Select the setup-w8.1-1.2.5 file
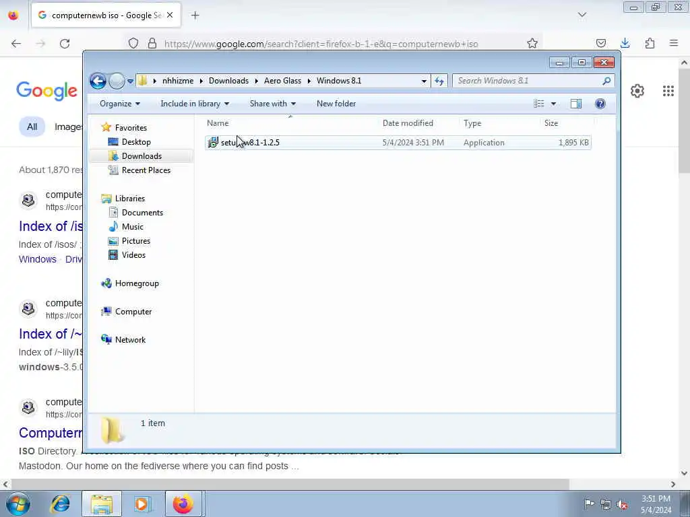This screenshot has width=690, height=517. pos(398,143)
